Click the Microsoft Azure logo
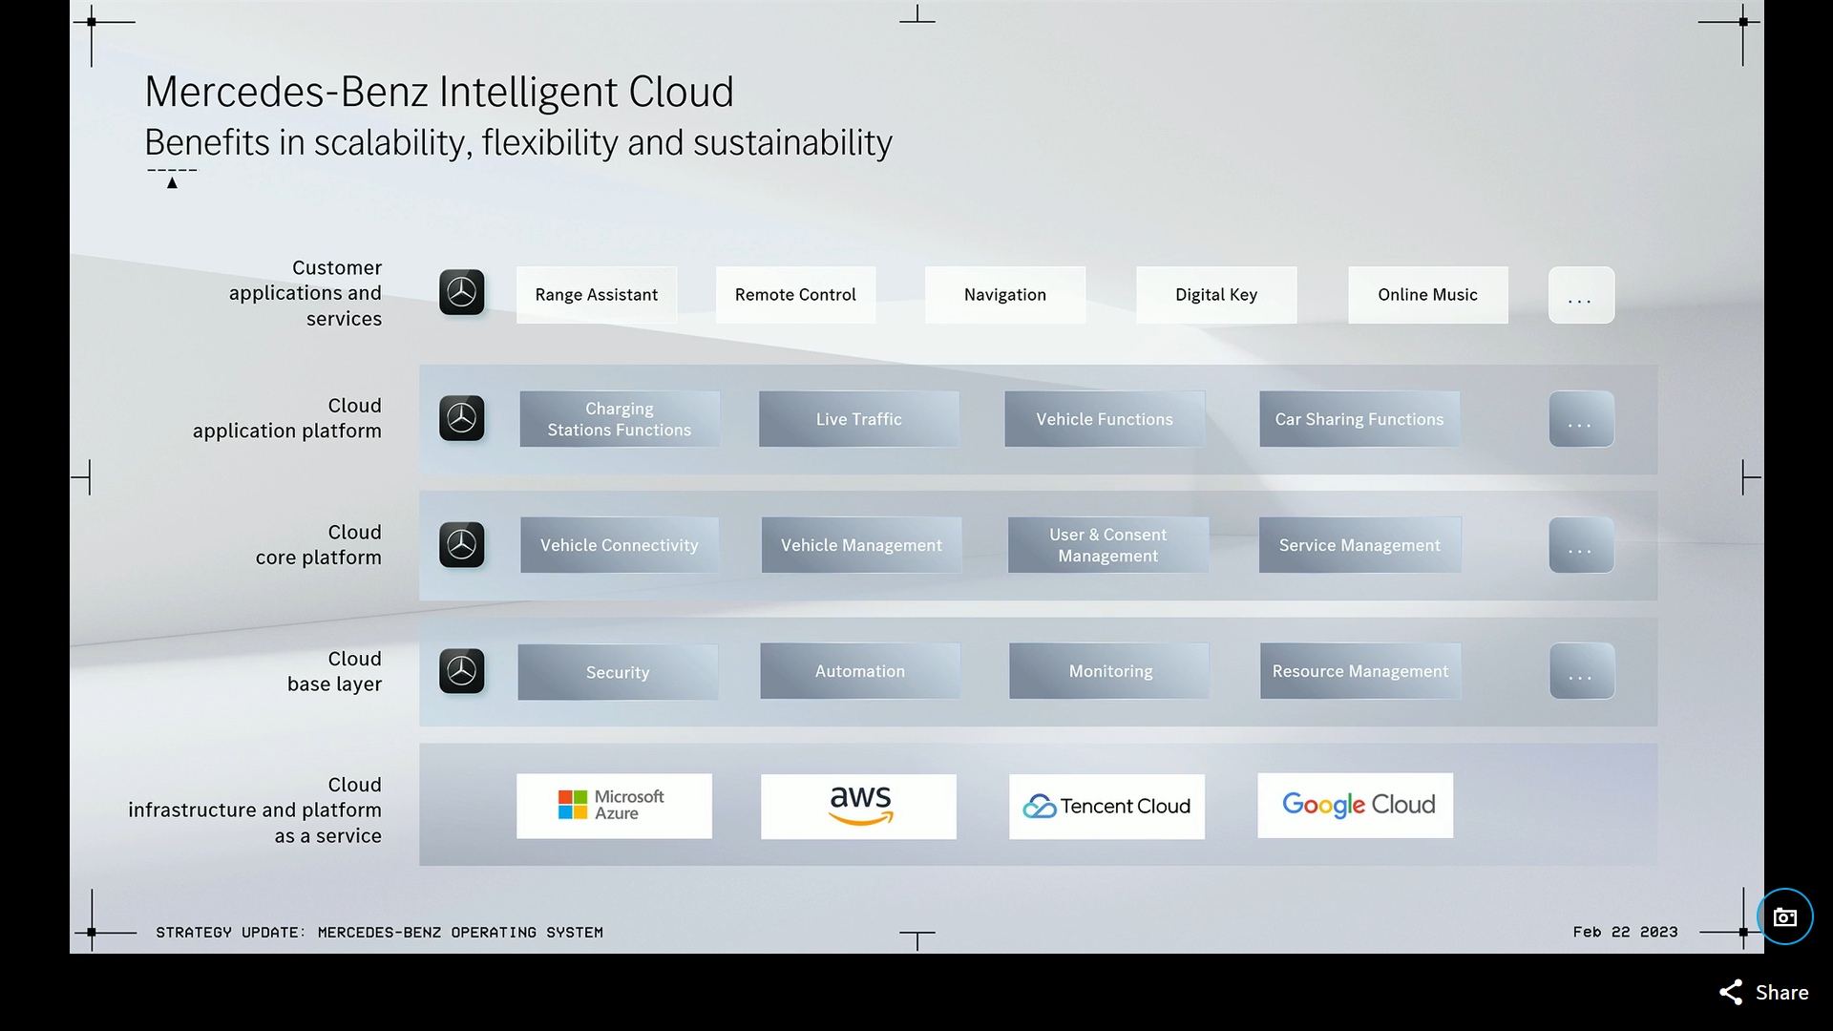The image size is (1833, 1031). click(x=614, y=806)
